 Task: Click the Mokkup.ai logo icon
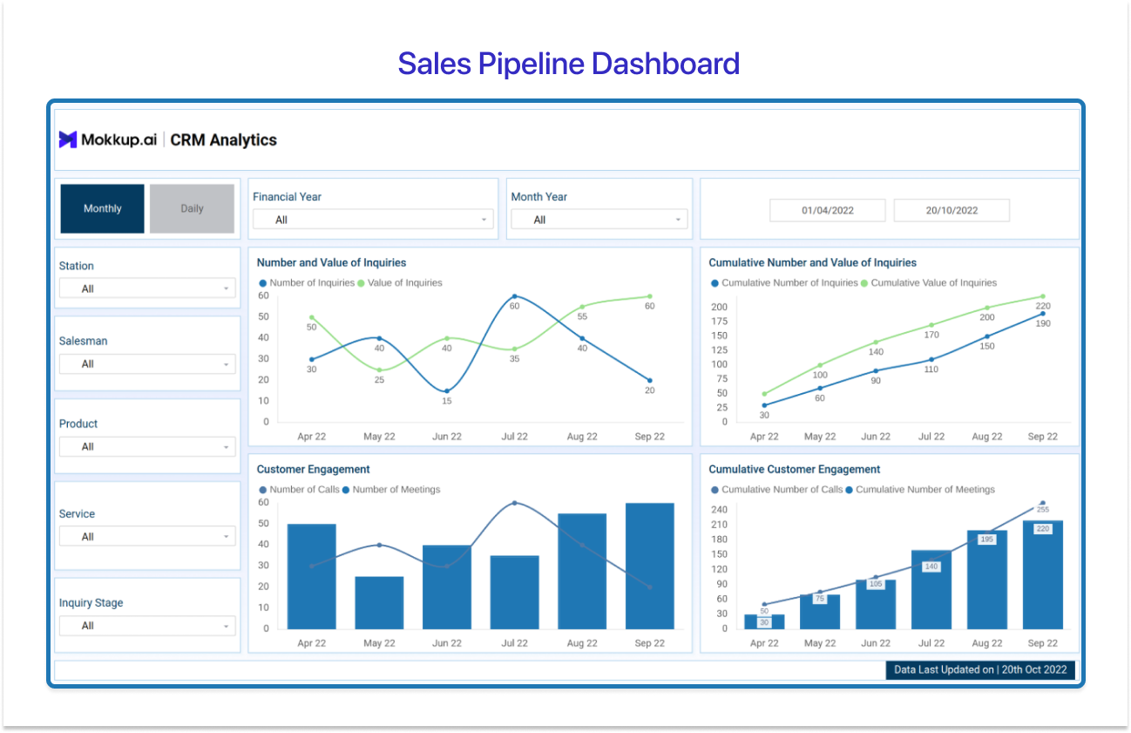pyautogui.click(x=68, y=139)
